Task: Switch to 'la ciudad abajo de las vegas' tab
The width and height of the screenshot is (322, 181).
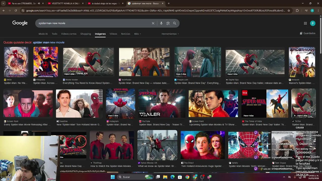Action: [x=105, y=4]
